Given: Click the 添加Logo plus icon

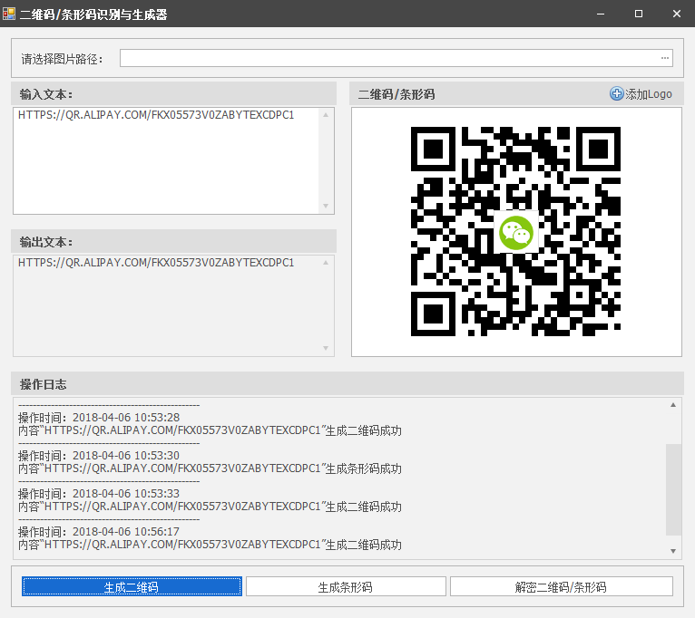Looking at the screenshot, I should 616,93.
